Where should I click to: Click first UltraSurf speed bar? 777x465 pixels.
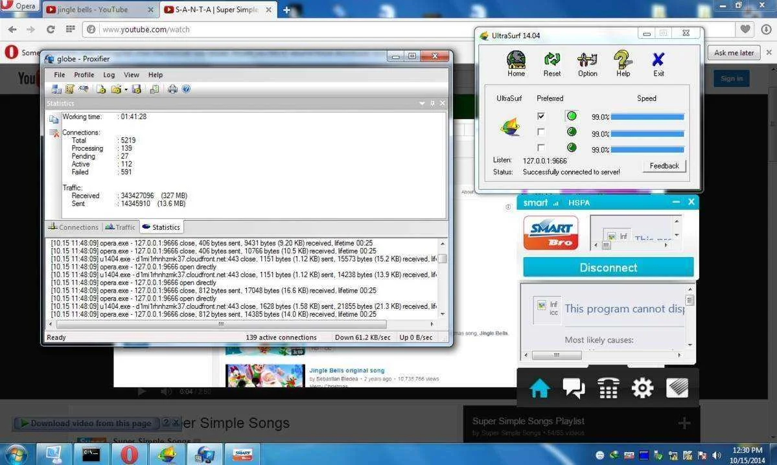(647, 117)
